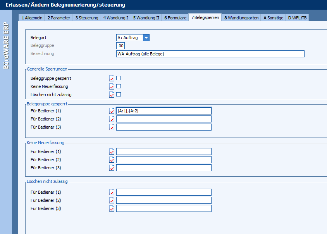
Task: Select the 4 Wandlung I tab
Action: [x=115, y=18]
